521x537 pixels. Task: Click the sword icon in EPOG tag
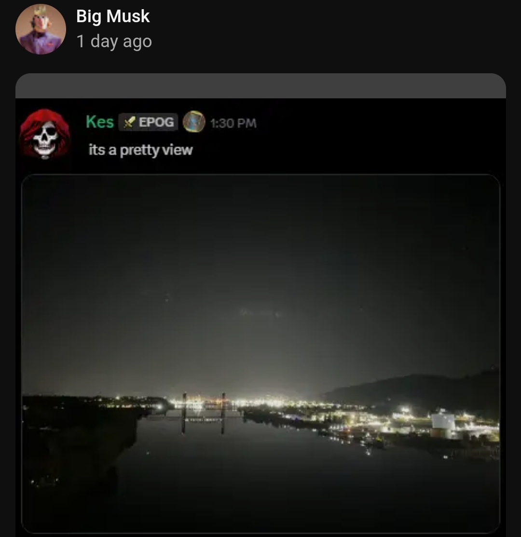click(x=129, y=122)
